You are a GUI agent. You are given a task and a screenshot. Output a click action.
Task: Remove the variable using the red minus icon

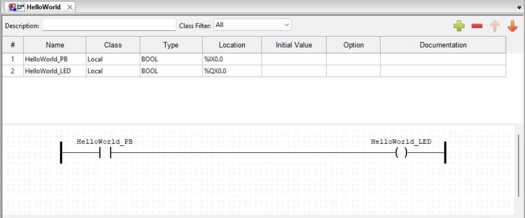(477, 26)
